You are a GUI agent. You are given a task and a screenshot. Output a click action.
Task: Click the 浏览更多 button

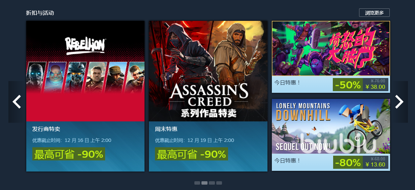point(374,13)
